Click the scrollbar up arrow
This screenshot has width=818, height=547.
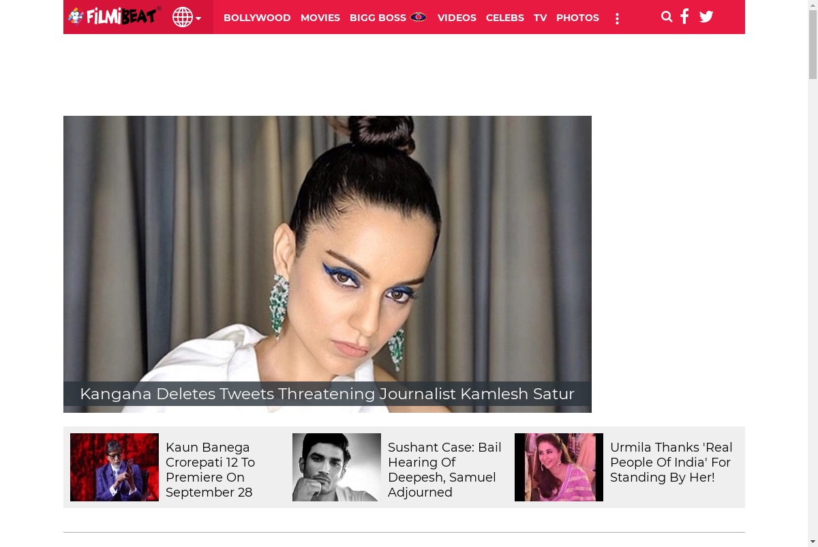(813, 5)
